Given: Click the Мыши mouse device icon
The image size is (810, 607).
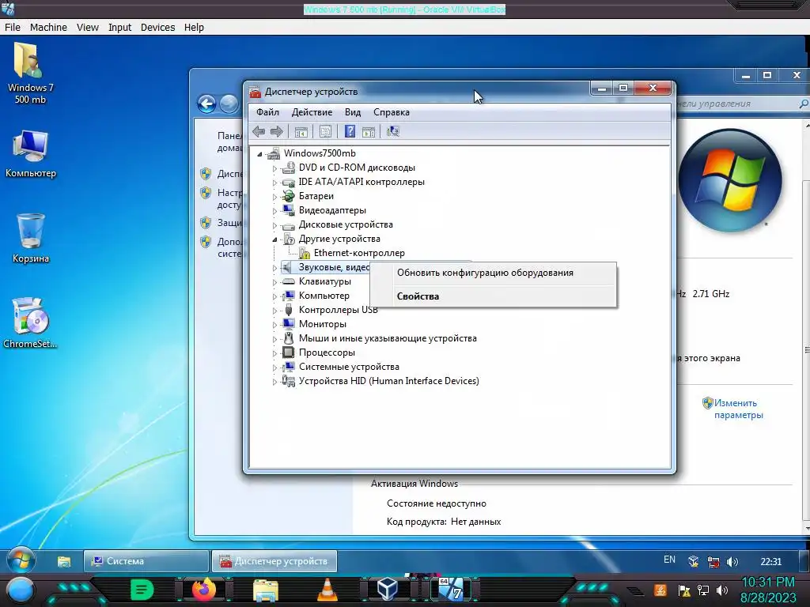Looking at the screenshot, I should (288, 338).
